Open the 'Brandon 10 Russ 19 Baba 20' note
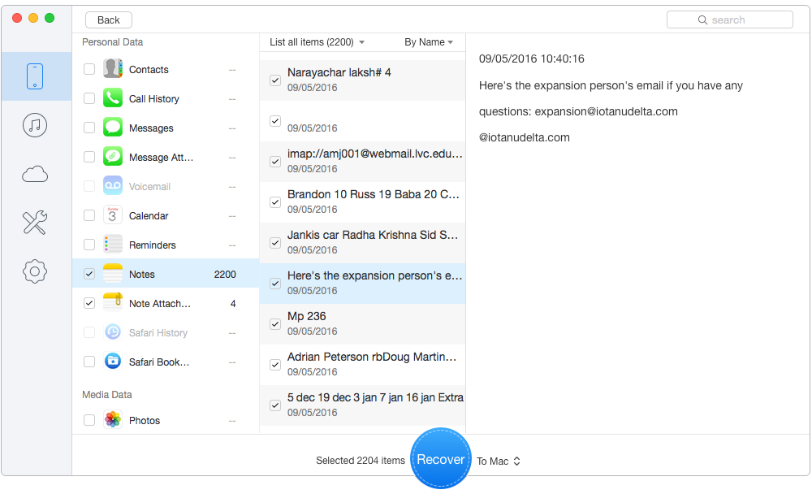Screen dimensions: 812x494 coord(362,202)
